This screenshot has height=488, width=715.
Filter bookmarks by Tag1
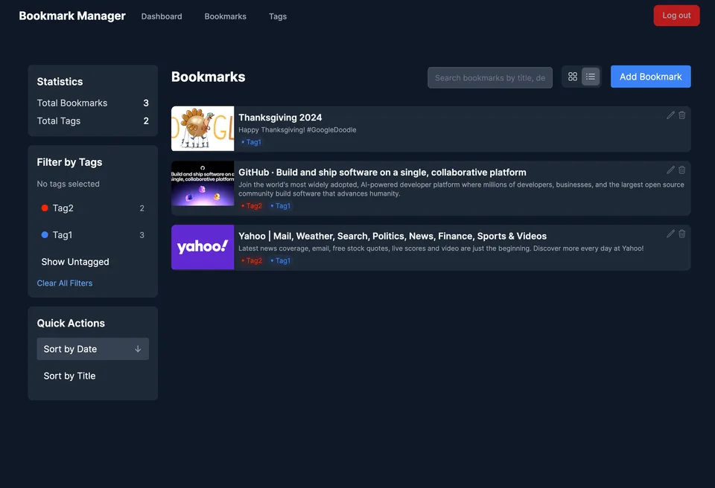[x=92, y=235]
